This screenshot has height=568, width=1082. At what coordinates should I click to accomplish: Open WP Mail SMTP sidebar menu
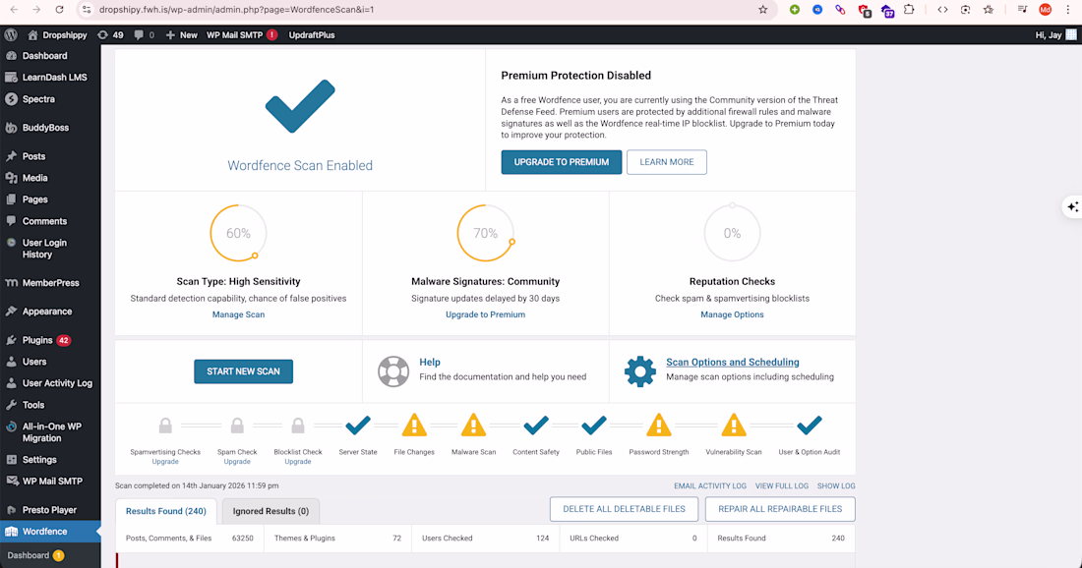point(50,482)
